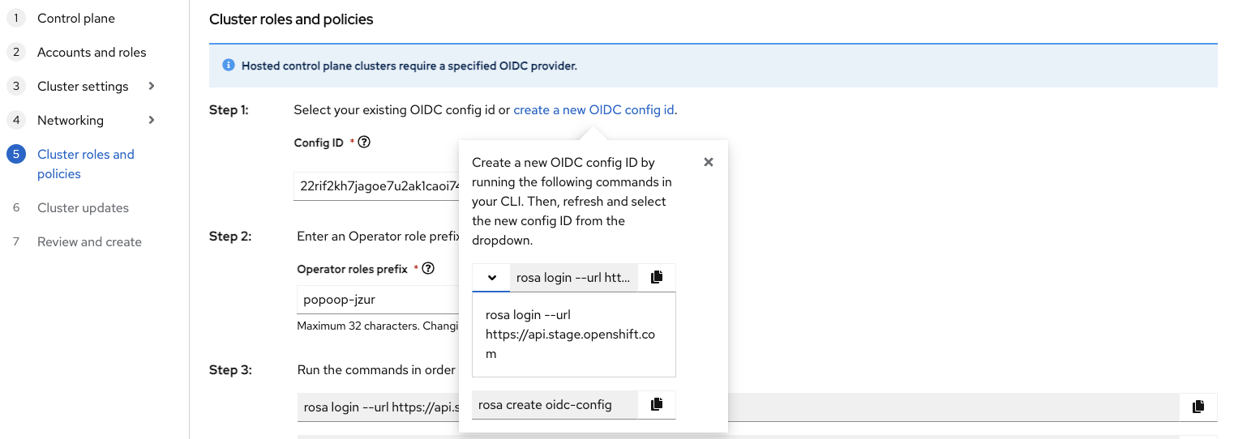Click the Step 2 label
This screenshot has width=1234, height=439.
pos(230,236)
